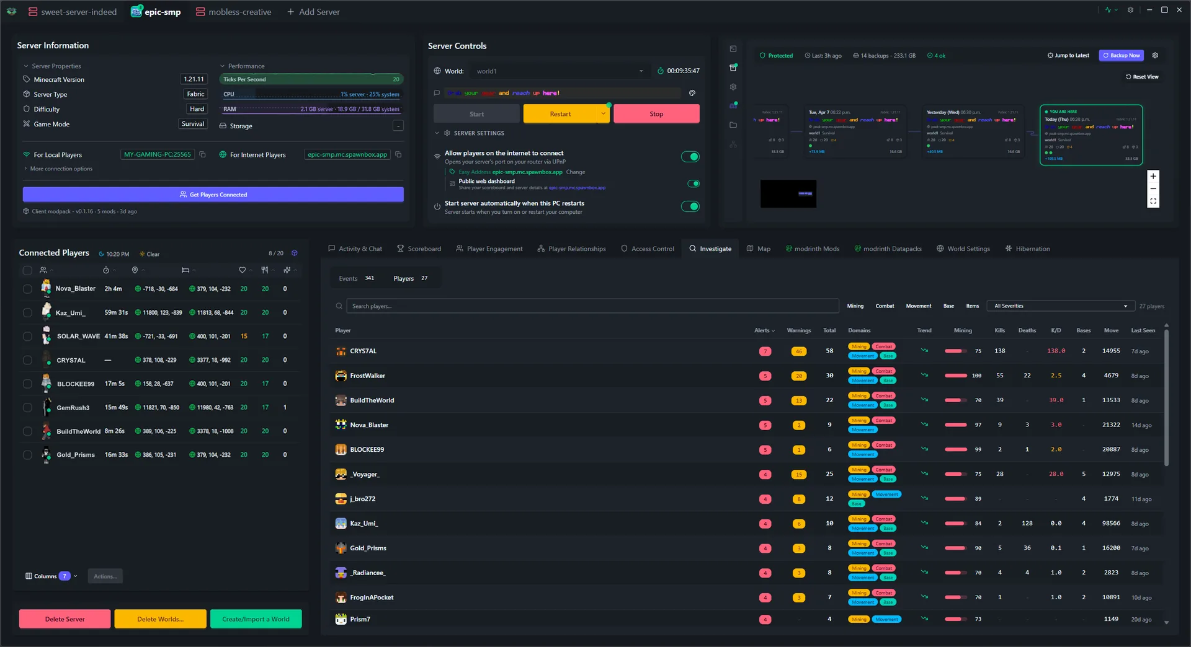Viewport: 1191px width, 647px height.
Task: Switch to the mobless-creative server tab
Action: pyautogui.click(x=233, y=11)
